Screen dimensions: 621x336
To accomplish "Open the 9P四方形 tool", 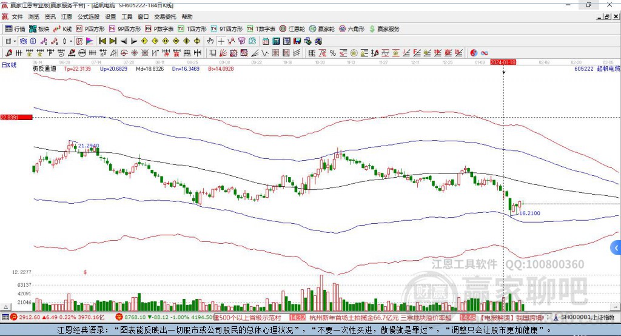I will 125,29.
